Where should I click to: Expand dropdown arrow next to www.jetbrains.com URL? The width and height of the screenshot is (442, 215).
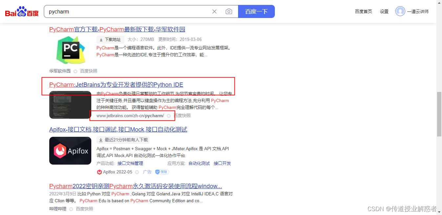click(169, 116)
